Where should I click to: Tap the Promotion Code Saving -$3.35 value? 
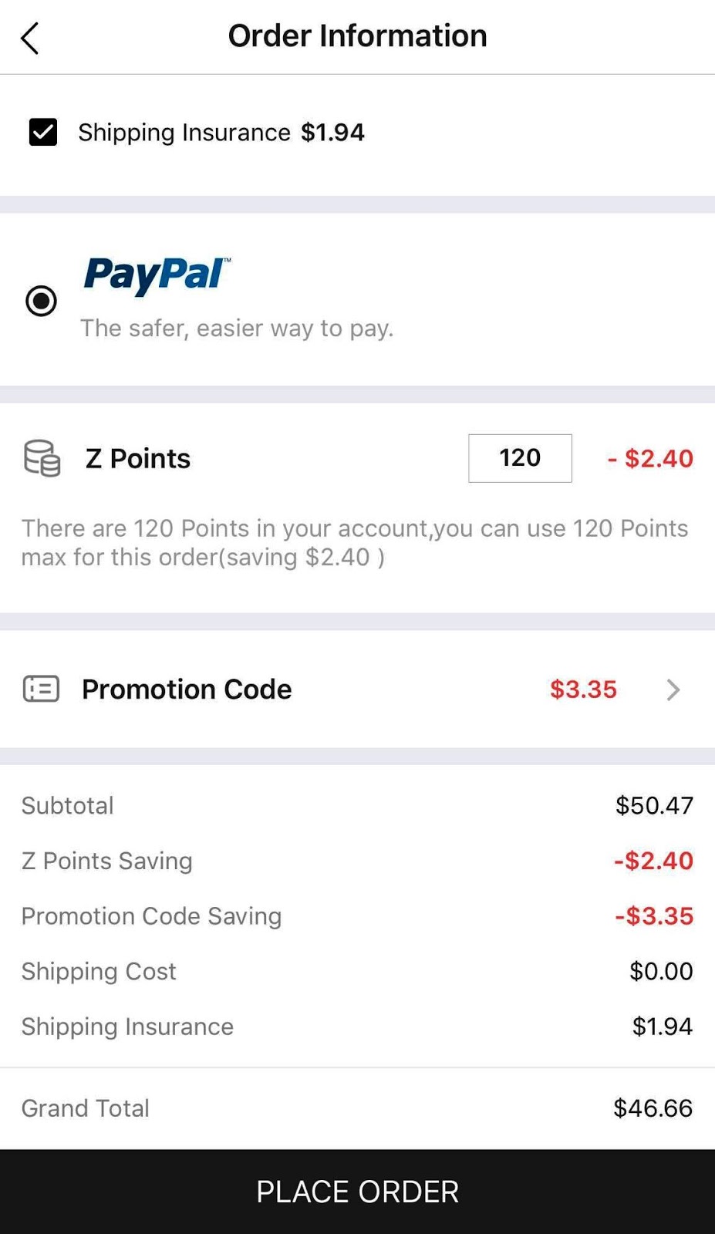pos(654,915)
